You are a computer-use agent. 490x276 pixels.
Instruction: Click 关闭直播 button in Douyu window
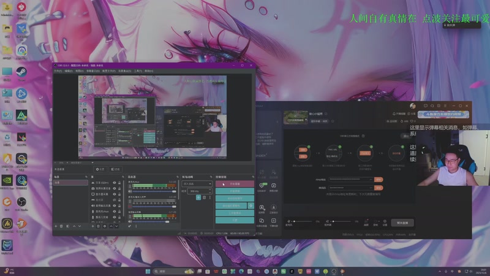(x=402, y=223)
